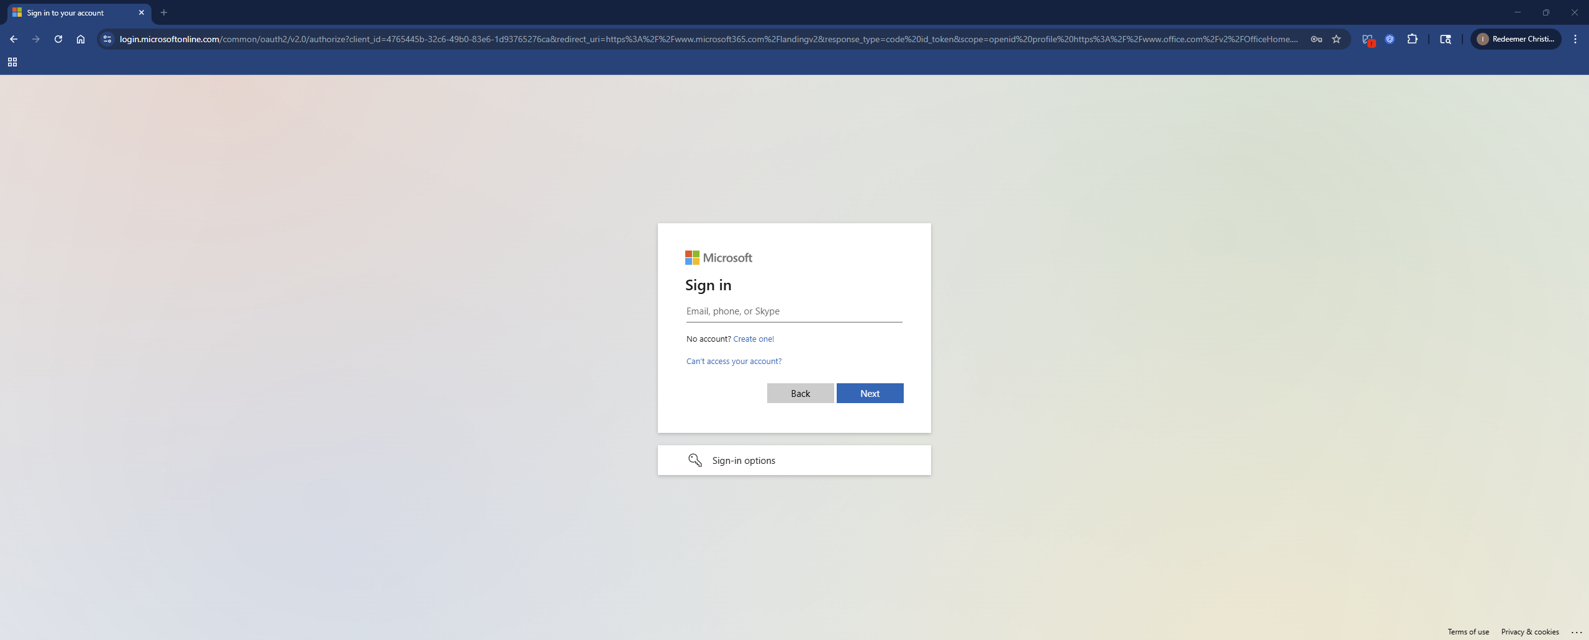
Task: Restore down the browser window
Action: [x=1546, y=12]
